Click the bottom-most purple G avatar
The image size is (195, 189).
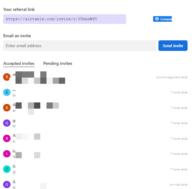pos(7,184)
